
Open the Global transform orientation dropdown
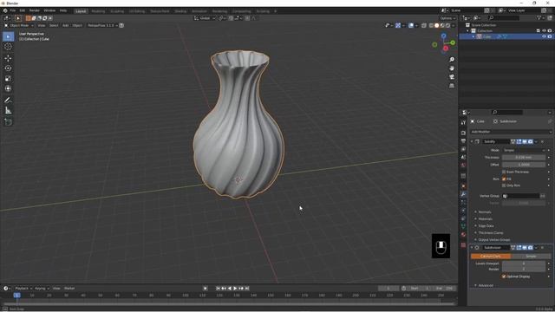tap(205, 18)
